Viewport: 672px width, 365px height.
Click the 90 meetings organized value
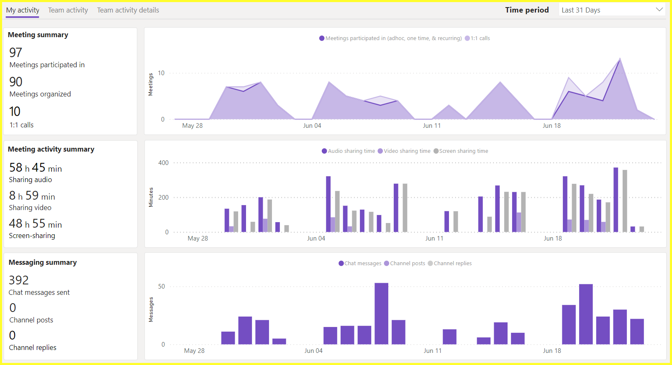pos(16,82)
